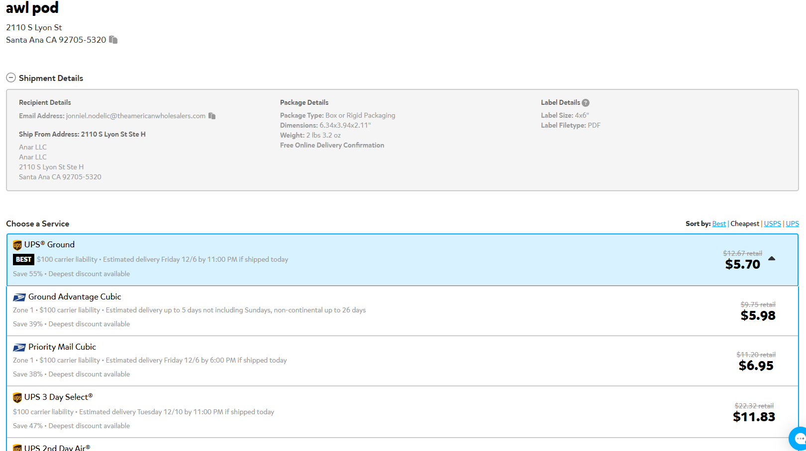Click the Save 39% discount note
Screen dimensions: 806x451
pyautogui.click(x=71, y=324)
